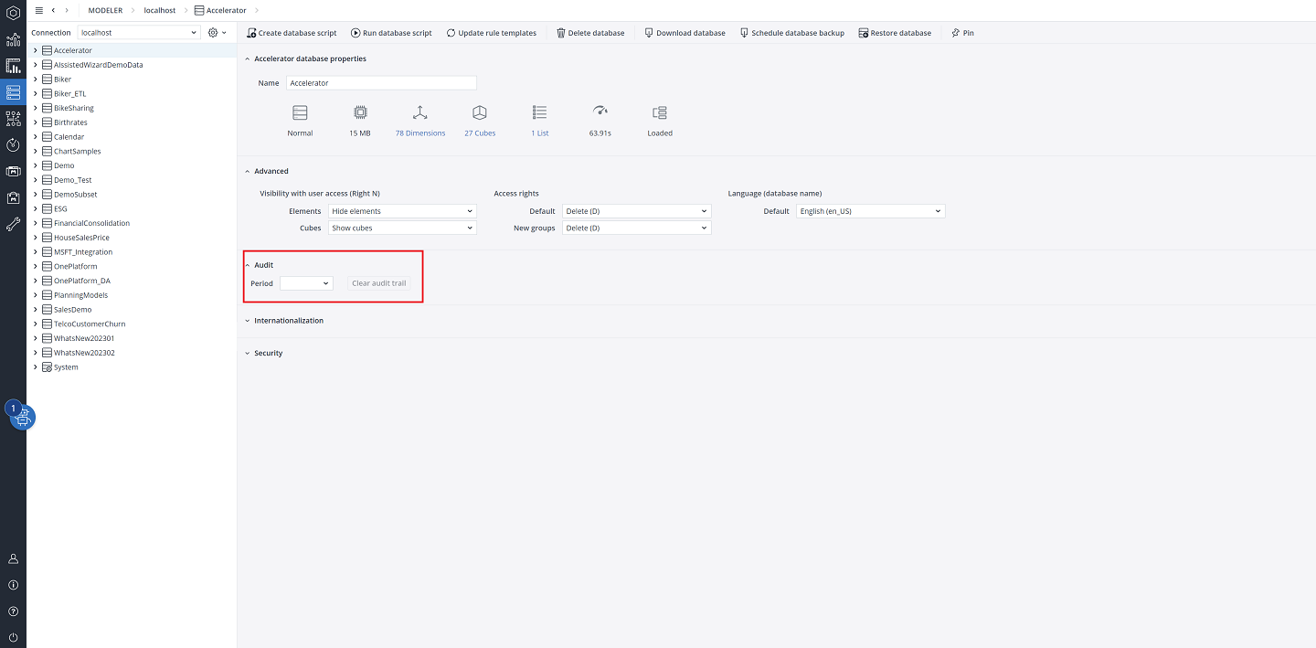Viewport: 1316px width, 648px height.
Task: Pin the Accelerator database page
Action: click(962, 33)
